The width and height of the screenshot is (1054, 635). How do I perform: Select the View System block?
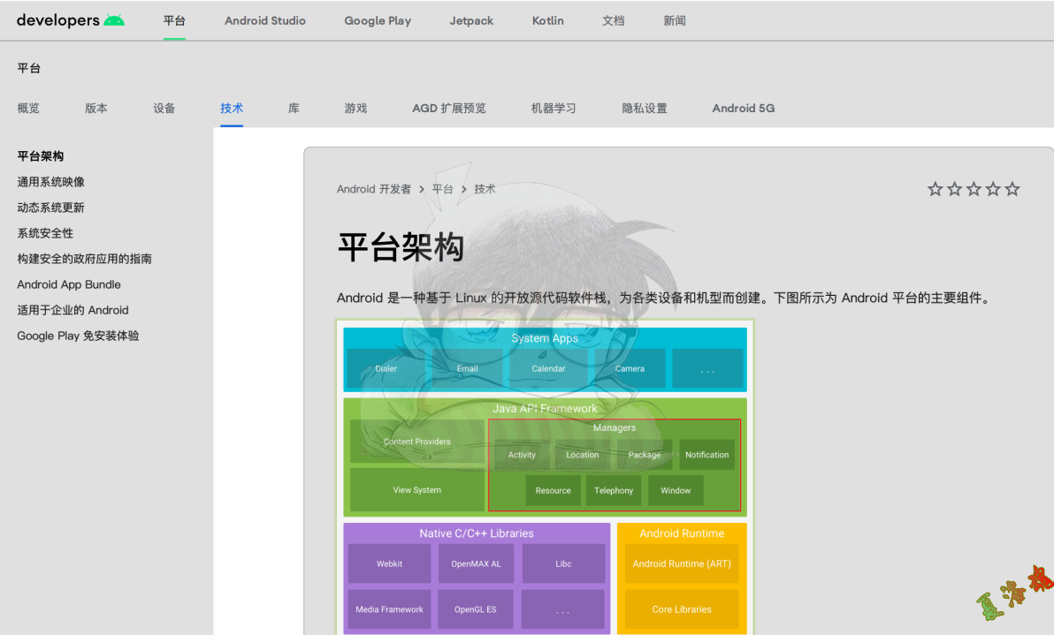[416, 489]
